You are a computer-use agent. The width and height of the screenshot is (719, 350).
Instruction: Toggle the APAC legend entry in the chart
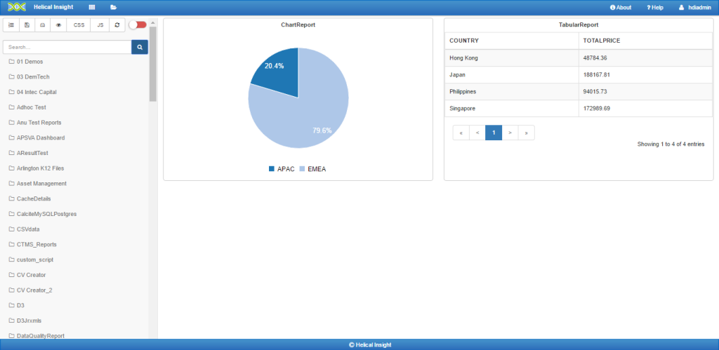[x=281, y=169]
